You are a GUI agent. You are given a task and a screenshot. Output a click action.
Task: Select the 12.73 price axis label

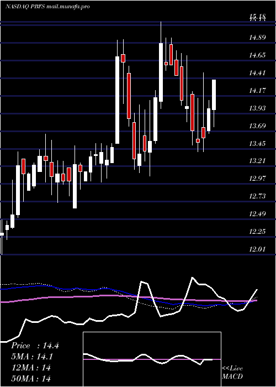[257, 196]
